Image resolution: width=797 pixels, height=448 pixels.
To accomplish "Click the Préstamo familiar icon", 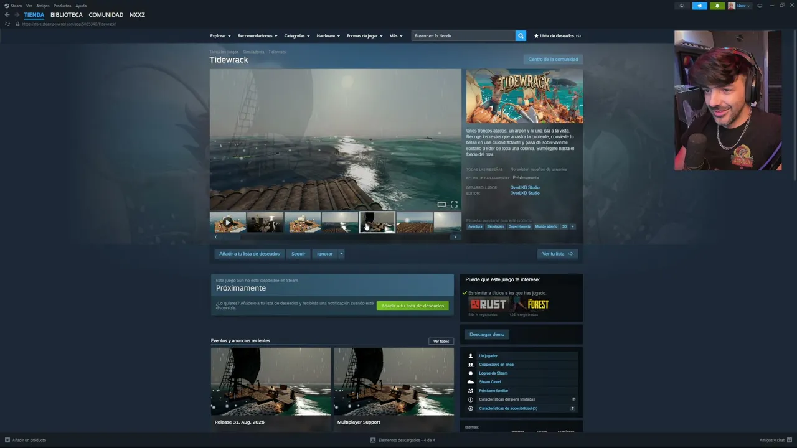I will tap(471, 391).
